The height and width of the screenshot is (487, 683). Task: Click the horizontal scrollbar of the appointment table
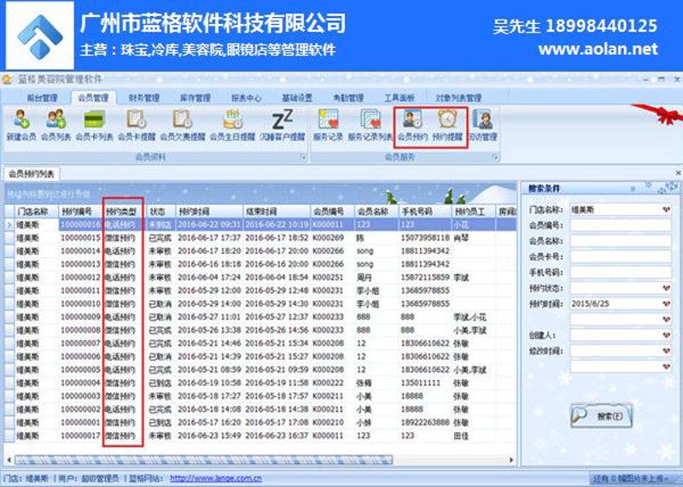(204, 460)
